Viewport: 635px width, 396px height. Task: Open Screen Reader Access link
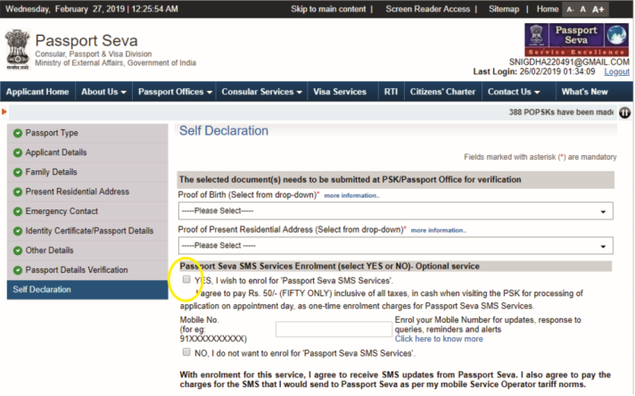click(428, 9)
